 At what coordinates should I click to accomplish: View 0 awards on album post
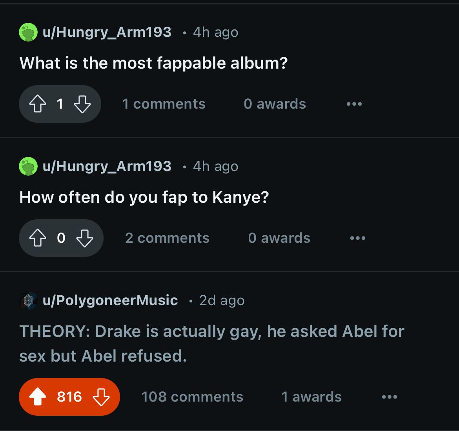click(x=275, y=104)
